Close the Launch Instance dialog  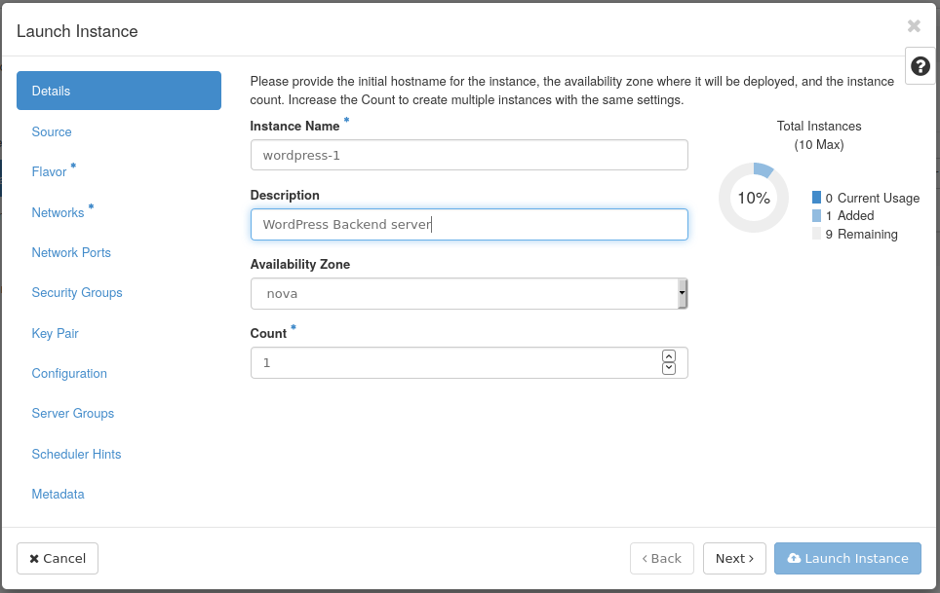coord(914,26)
